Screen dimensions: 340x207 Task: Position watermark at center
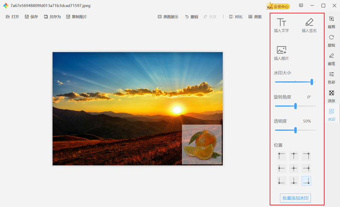(x=294, y=168)
